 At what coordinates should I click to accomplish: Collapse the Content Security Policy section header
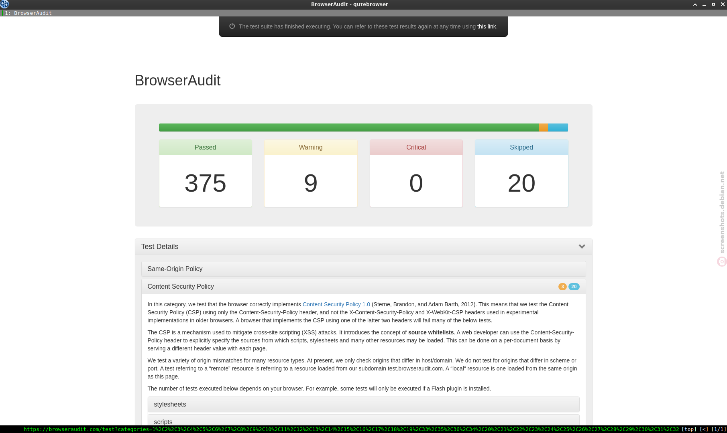click(x=363, y=287)
